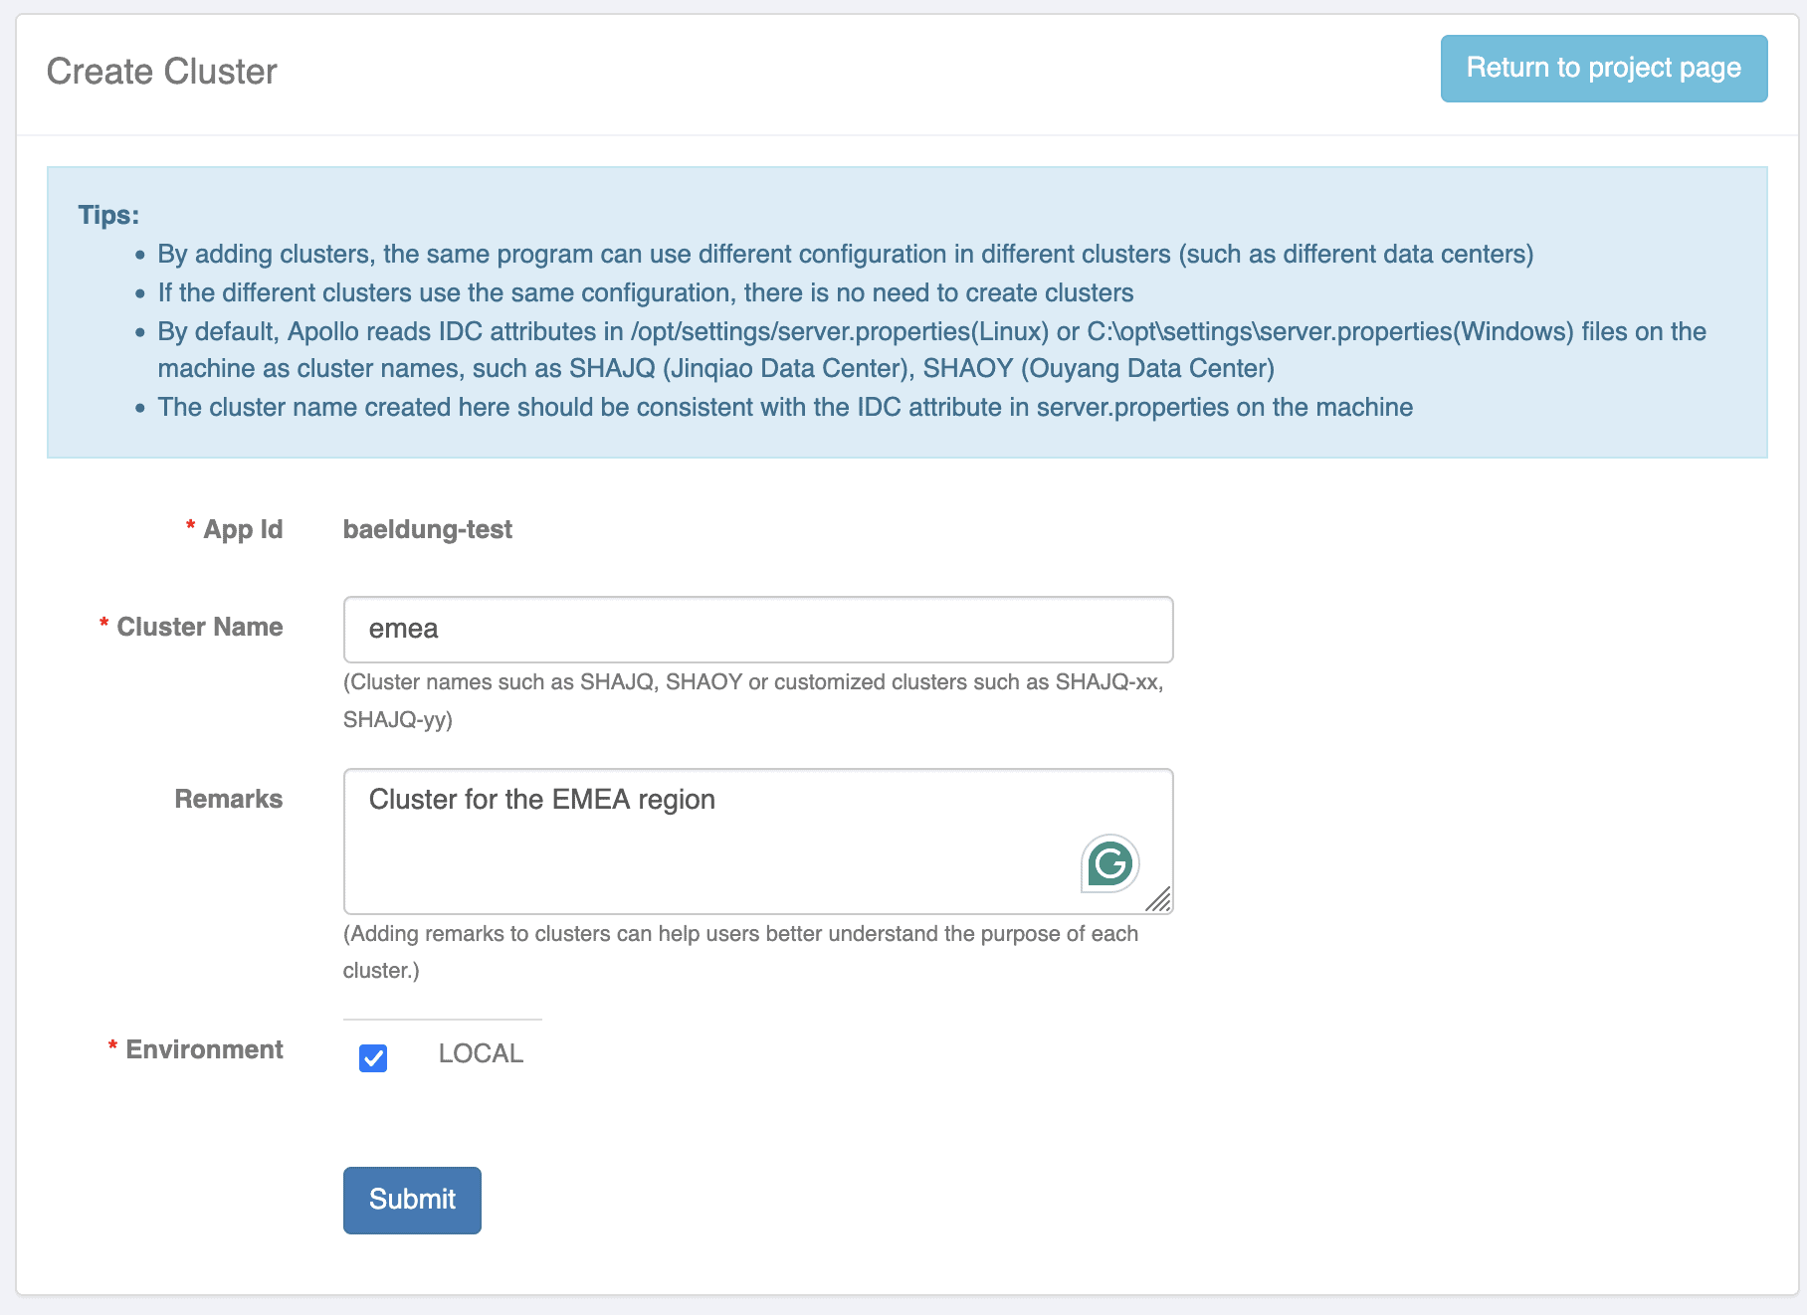Image resolution: width=1807 pixels, height=1315 pixels.
Task: Focus the Cluster Name field containing emea
Action: point(757,630)
